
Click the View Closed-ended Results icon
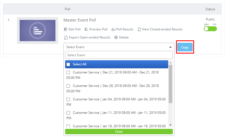click(x=139, y=29)
